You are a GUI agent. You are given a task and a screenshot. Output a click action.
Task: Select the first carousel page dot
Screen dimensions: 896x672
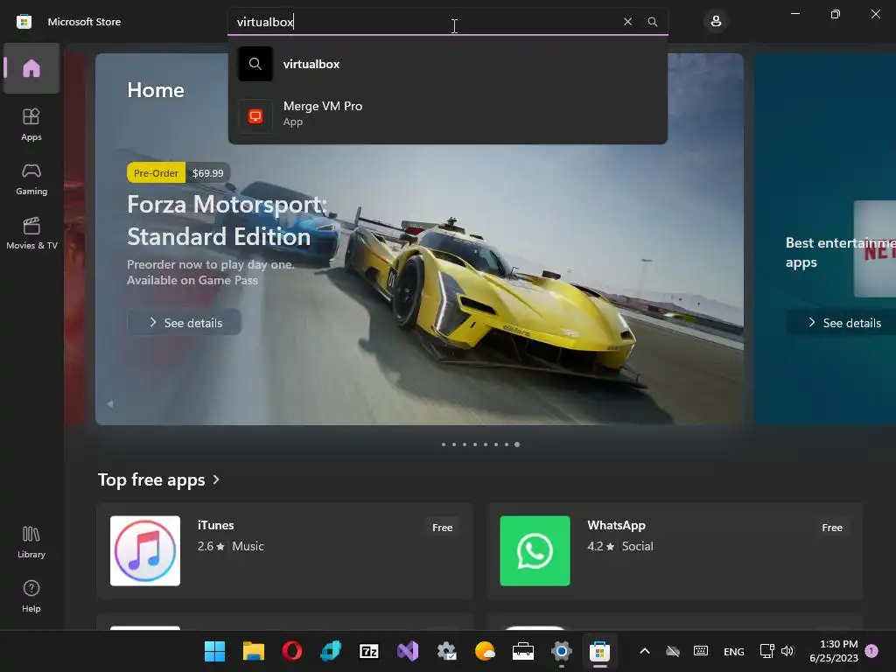click(x=444, y=444)
